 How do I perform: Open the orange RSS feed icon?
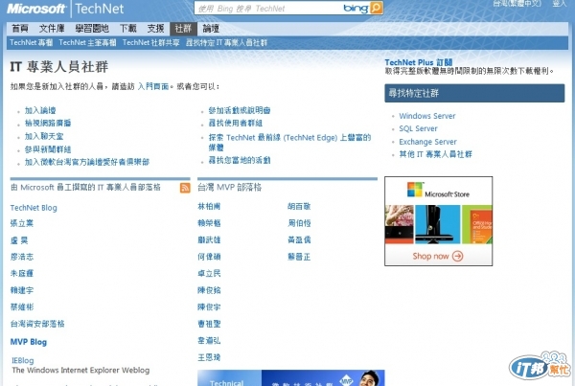(x=185, y=188)
